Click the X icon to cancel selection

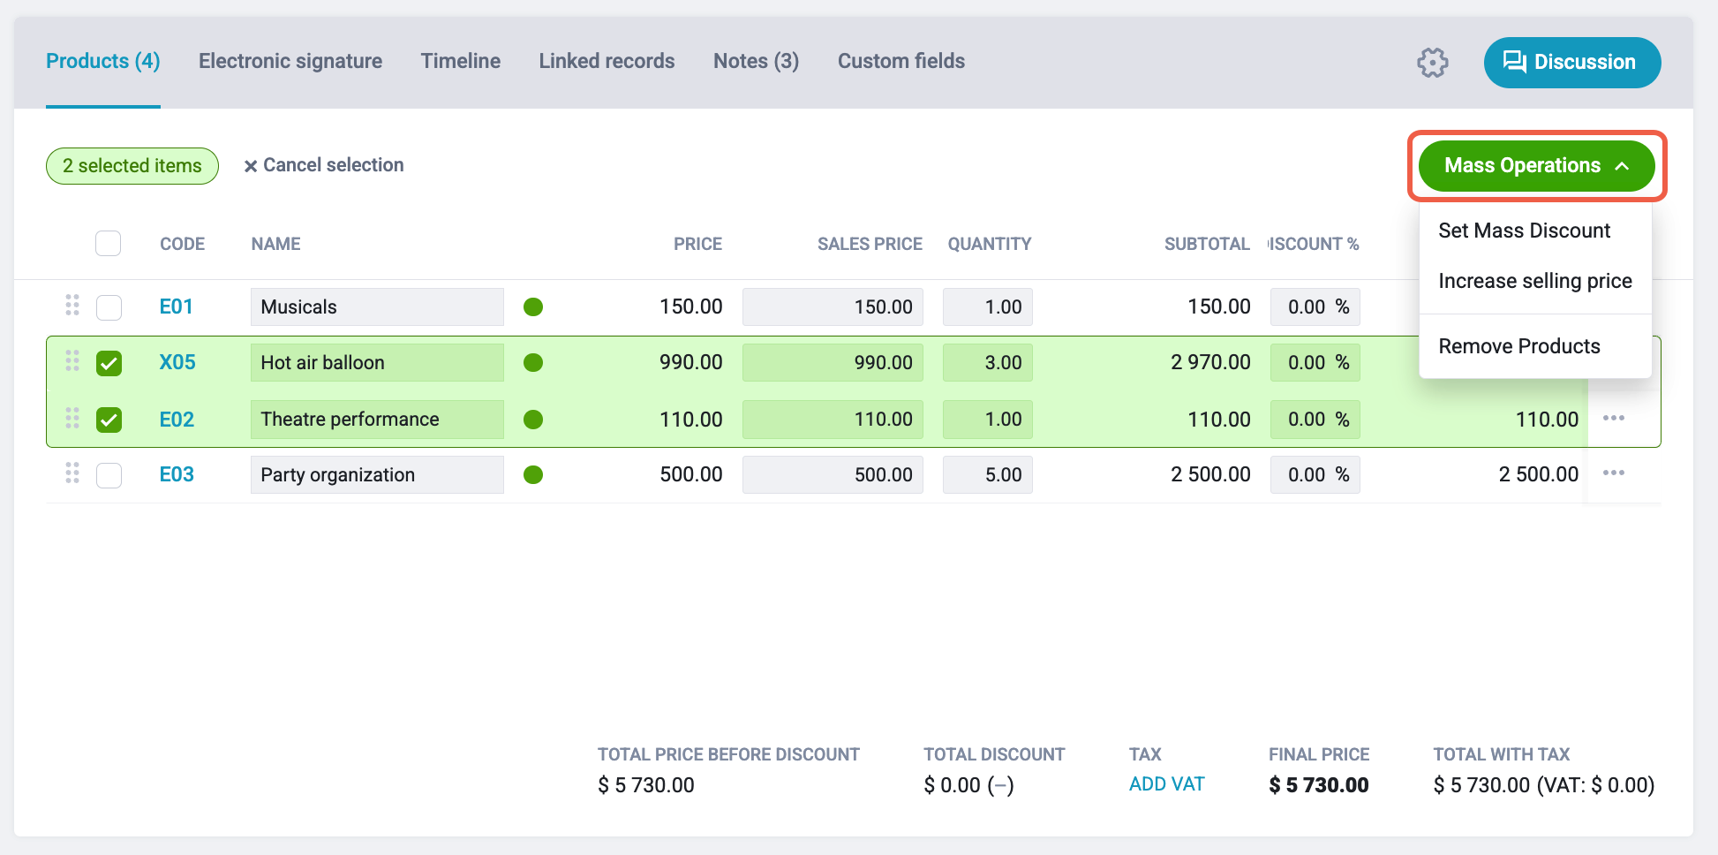[251, 166]
